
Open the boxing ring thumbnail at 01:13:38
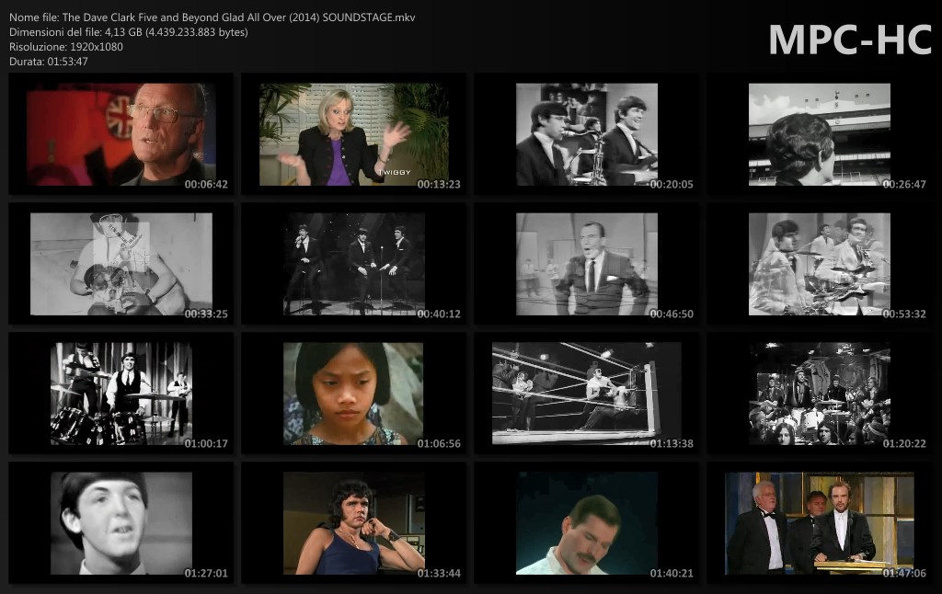(586, 394)
